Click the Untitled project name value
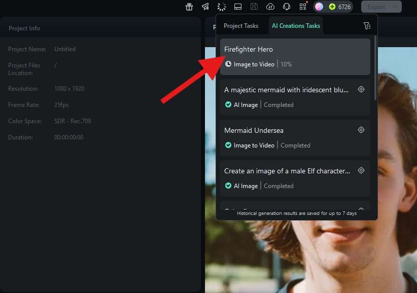The image size is (417, 293). coord(64,49)
